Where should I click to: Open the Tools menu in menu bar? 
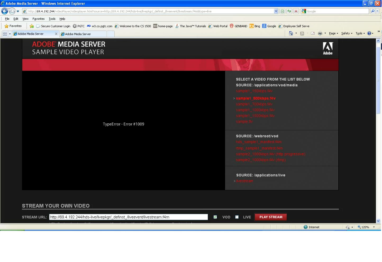click(x=52, y=19)
